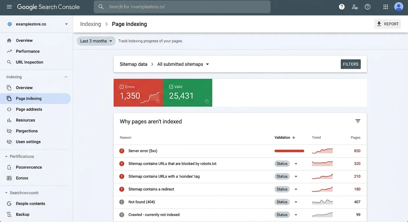
Task: Click the FILTERS button
Action: tap(351, 64)
